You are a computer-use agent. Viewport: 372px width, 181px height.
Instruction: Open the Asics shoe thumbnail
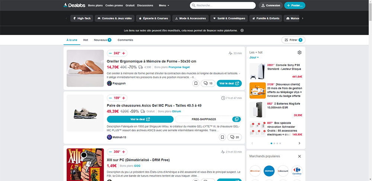pyautogui.click(x=85, y=113)
